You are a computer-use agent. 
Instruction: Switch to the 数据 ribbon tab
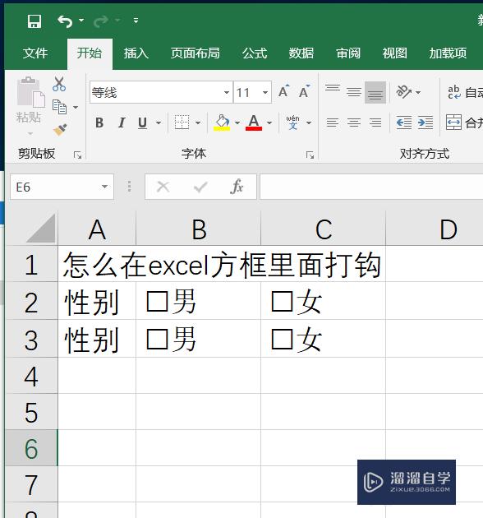coord(301,53)
